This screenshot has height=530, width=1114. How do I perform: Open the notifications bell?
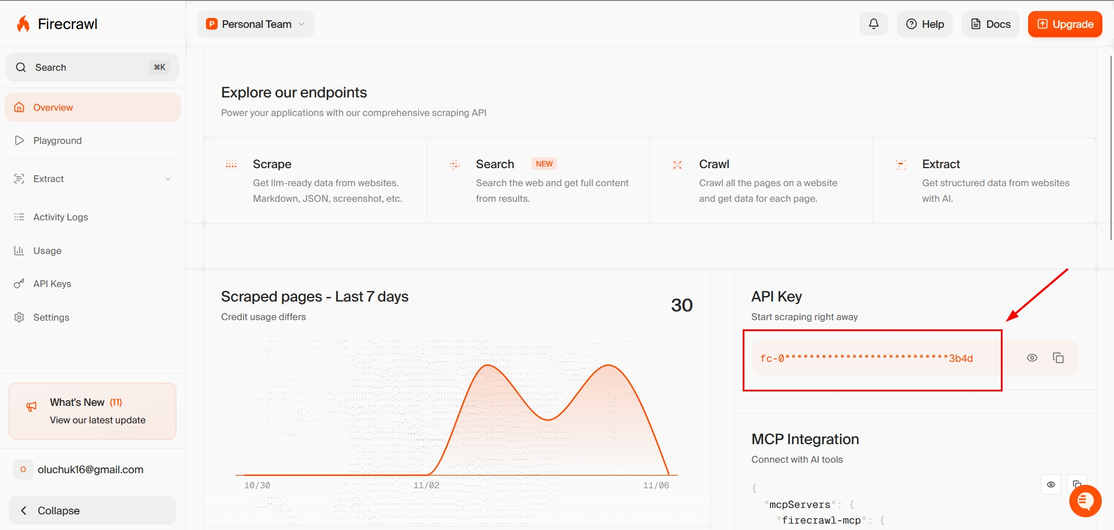(x=874, y=24)
